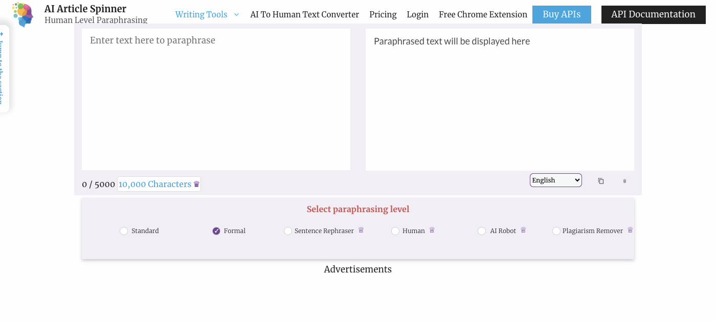The image size is (716, 321).
Task: Click the 10,000 Characters upgrade link
Action: pos(155,184)
